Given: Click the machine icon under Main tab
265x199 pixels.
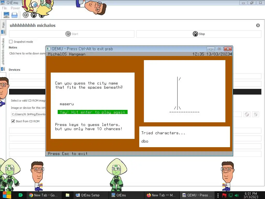Looking at the screenshot, I should coord(3,32).
